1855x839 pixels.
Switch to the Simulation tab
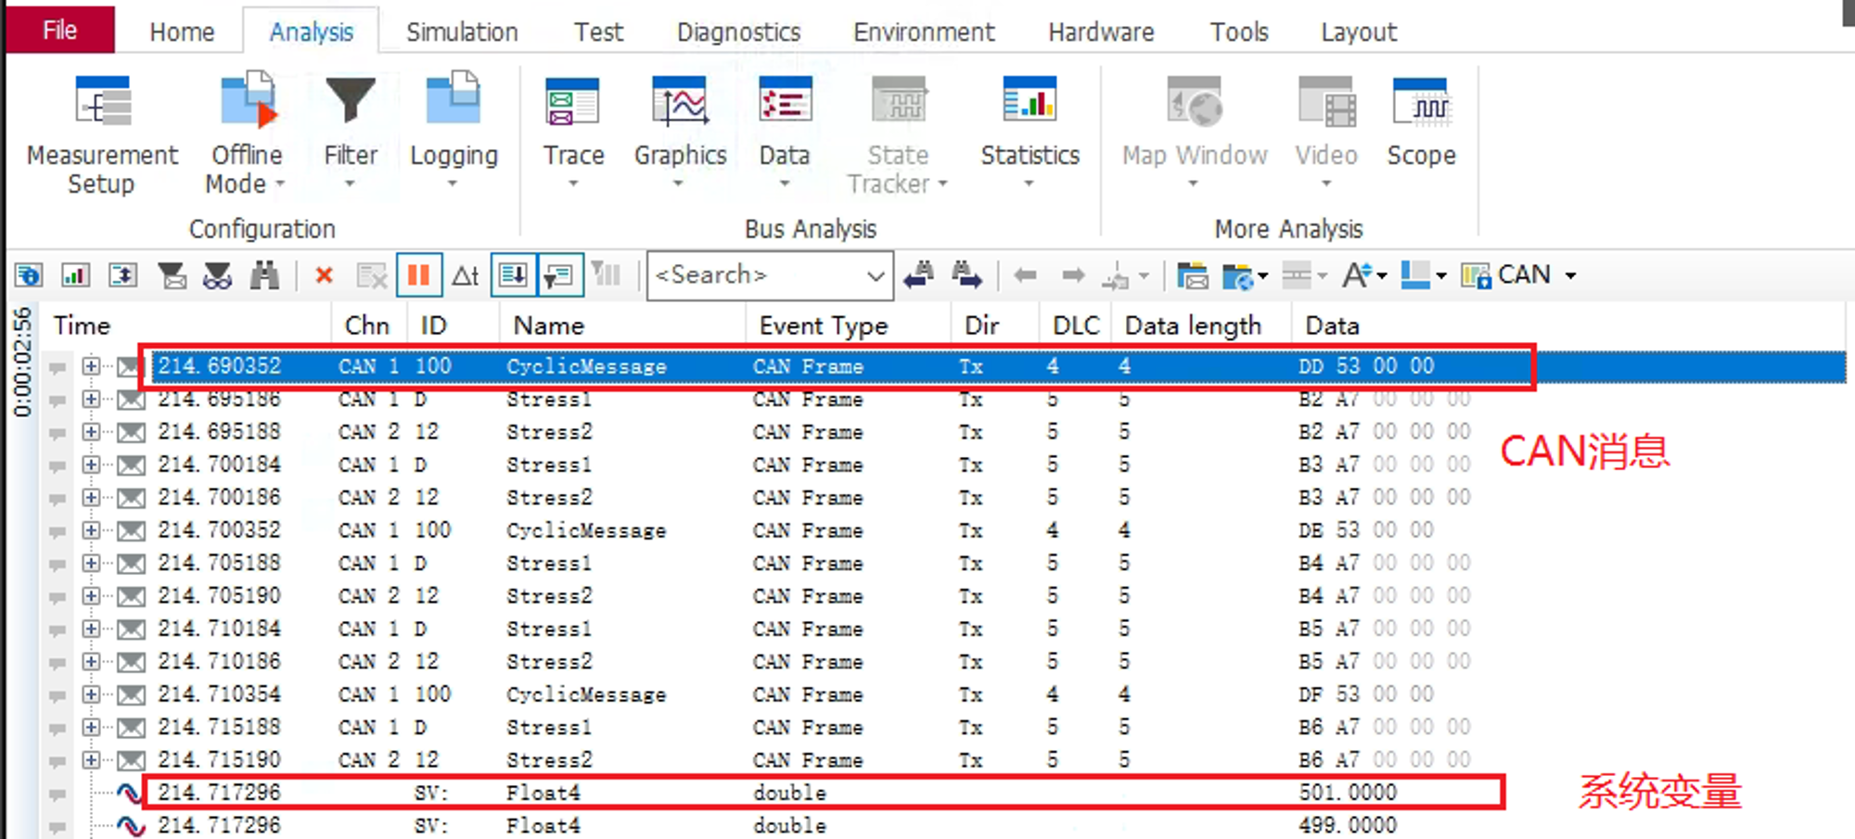(462, 32)
